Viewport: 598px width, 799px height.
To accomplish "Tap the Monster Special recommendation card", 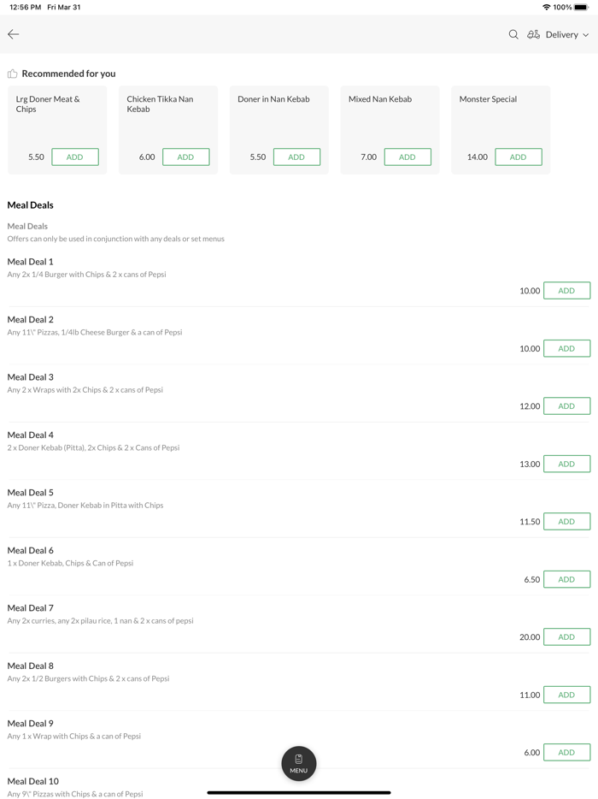I will point(501,120).
